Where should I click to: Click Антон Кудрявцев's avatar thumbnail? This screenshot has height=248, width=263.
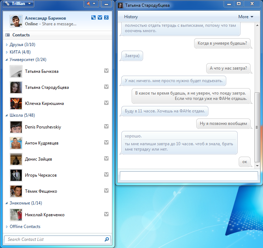[16, 143]
